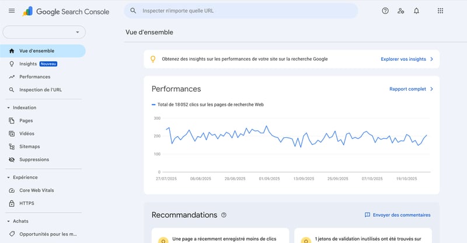Open the Pages indexing report

43,120
